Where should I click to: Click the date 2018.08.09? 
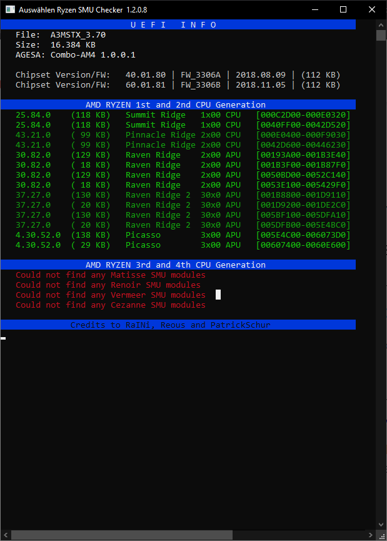261,75
